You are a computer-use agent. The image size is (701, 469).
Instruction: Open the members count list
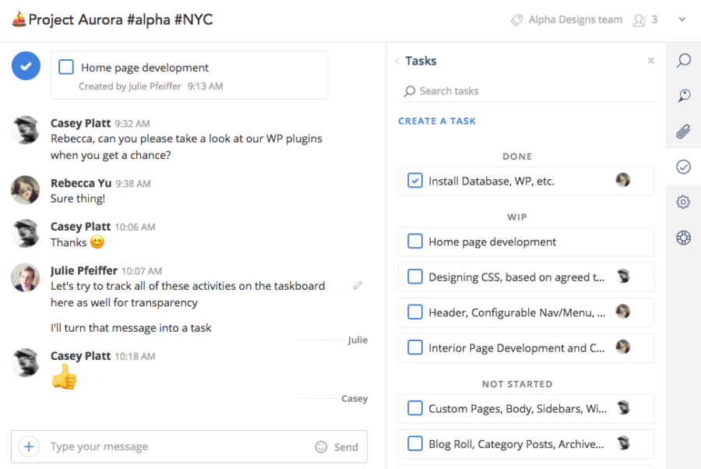pyautogui.click(x=645, y=19)
